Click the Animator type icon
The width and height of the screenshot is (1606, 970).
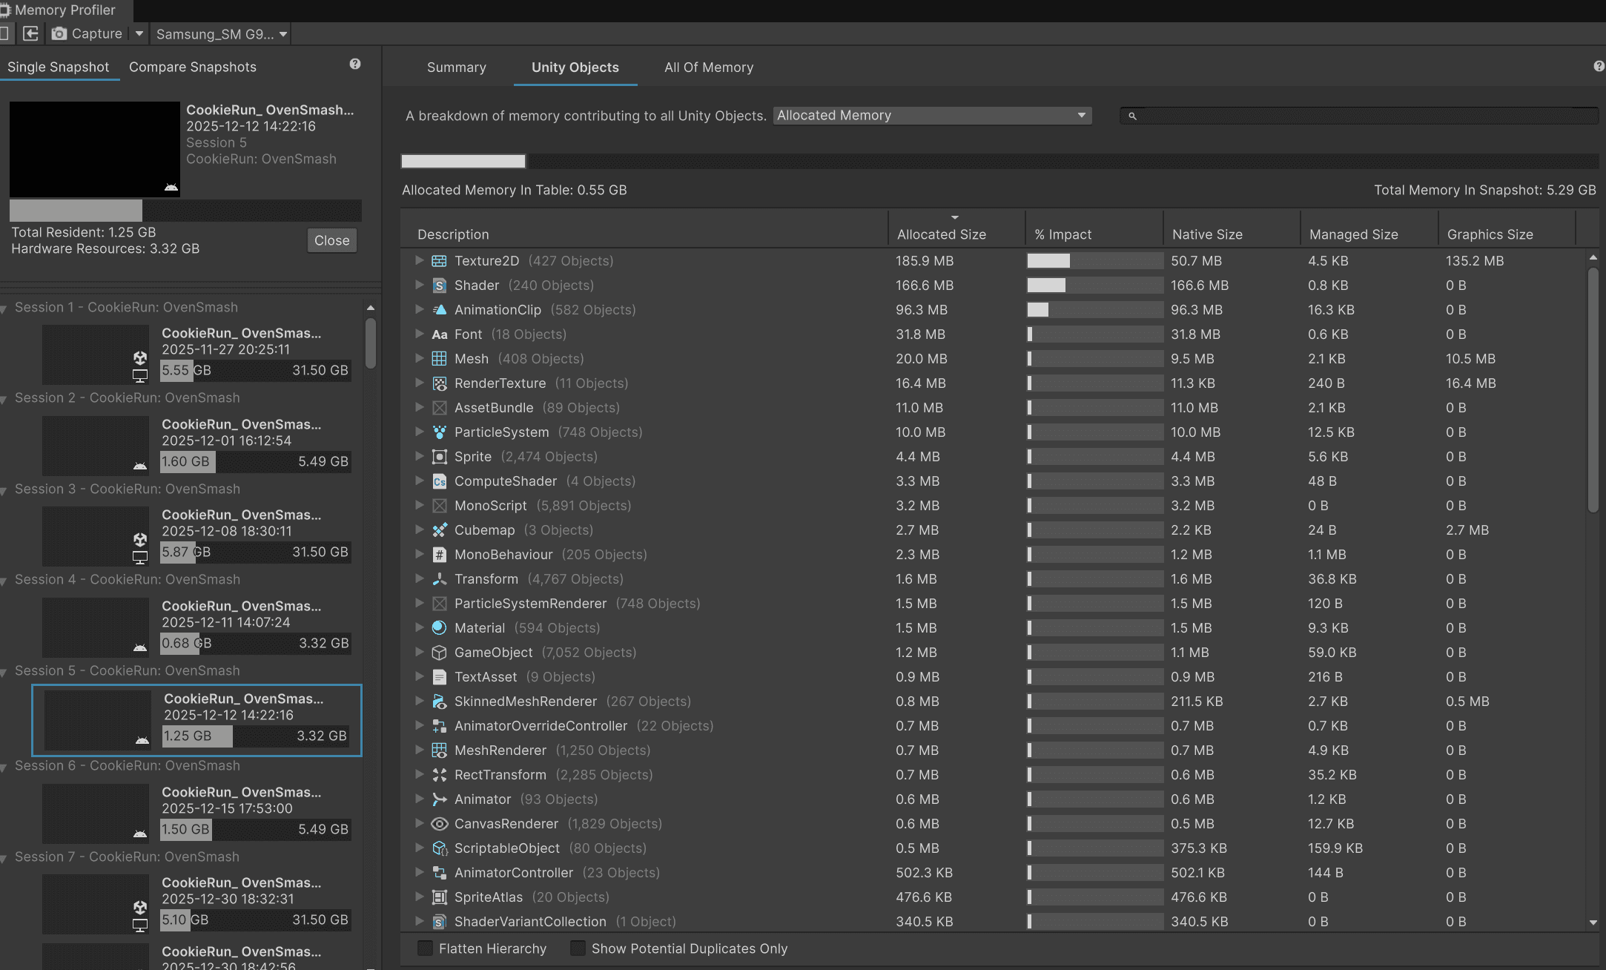(439, 799)
